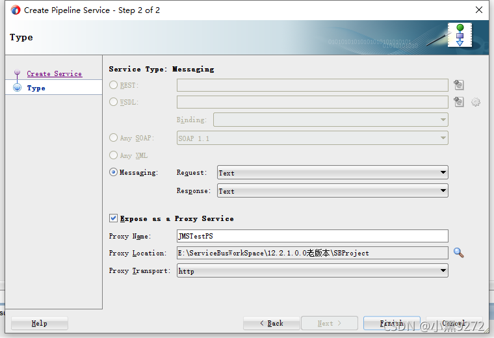
Task: Click the WSDL resource input field
Action: [x=312, y=102]
